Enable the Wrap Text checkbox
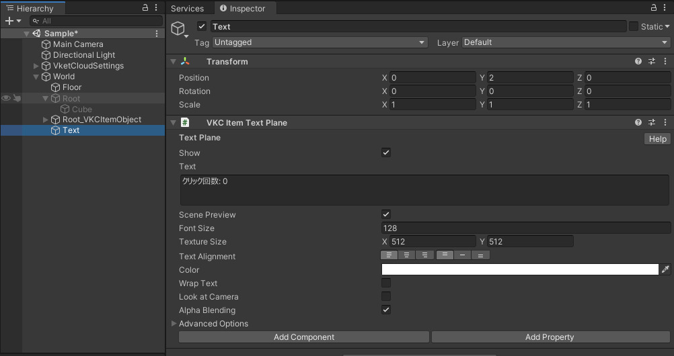This screenshot has height=356, width=674. tap(386, 283)
